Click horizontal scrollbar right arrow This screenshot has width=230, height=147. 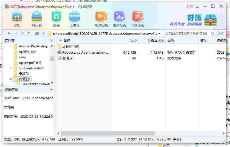coord(223,133)
